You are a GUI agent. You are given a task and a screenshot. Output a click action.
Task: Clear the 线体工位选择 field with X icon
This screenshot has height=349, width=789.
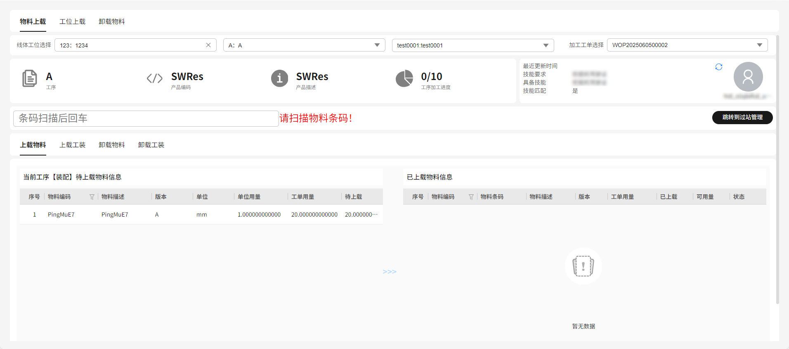(x=208, y=45)
